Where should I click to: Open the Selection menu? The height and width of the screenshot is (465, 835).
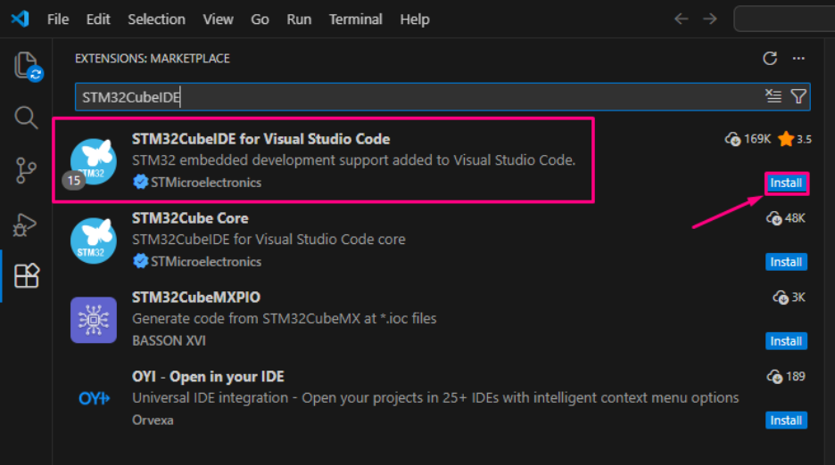tap(156, 19)
